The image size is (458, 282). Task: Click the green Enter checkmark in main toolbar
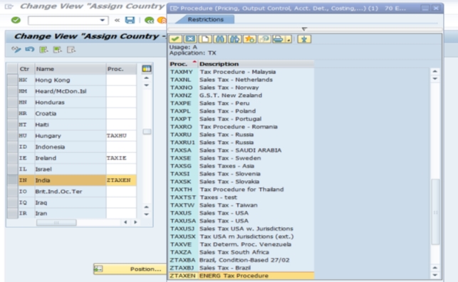(x=16, y=20)
